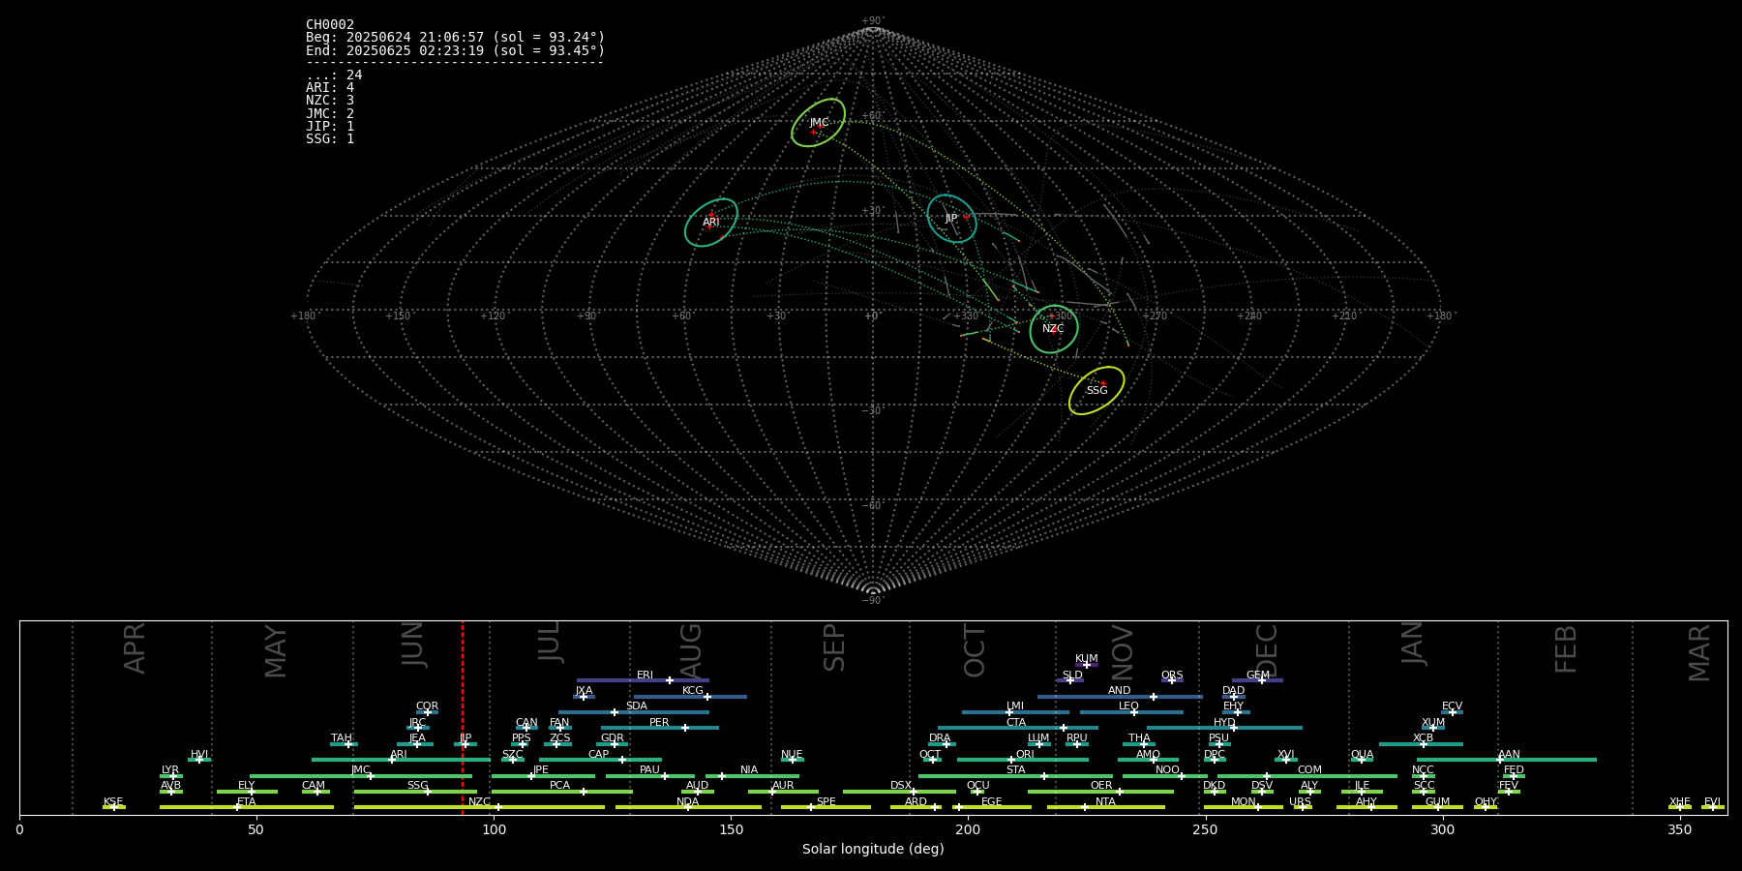This screenshot has height=871, width=1742.
Task: Click the +330 longitude label on the equator
Action: [x=966, y=316]
